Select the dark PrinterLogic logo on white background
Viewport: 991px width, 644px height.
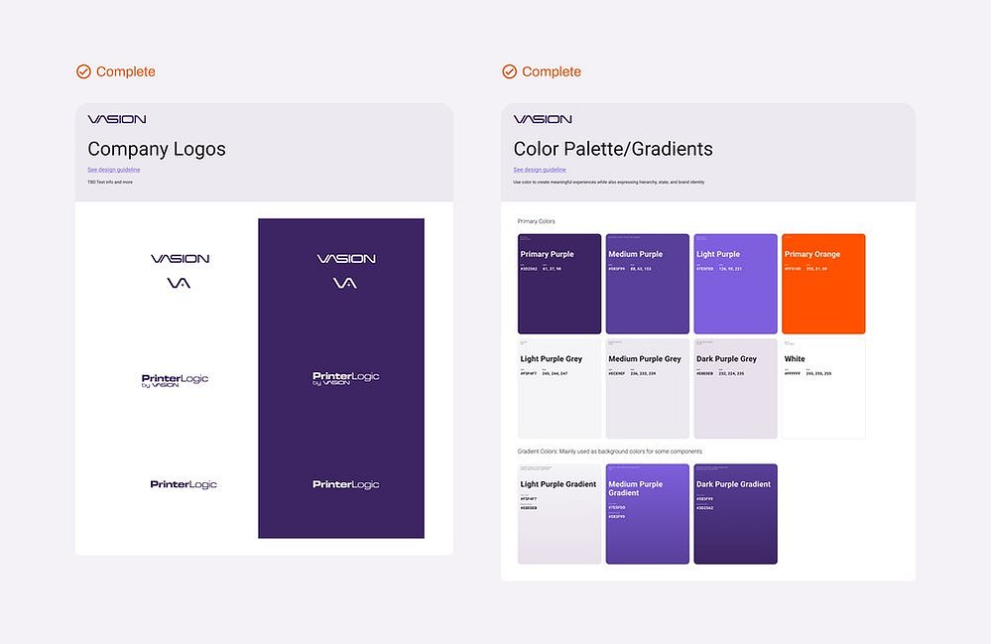(184, 484)
